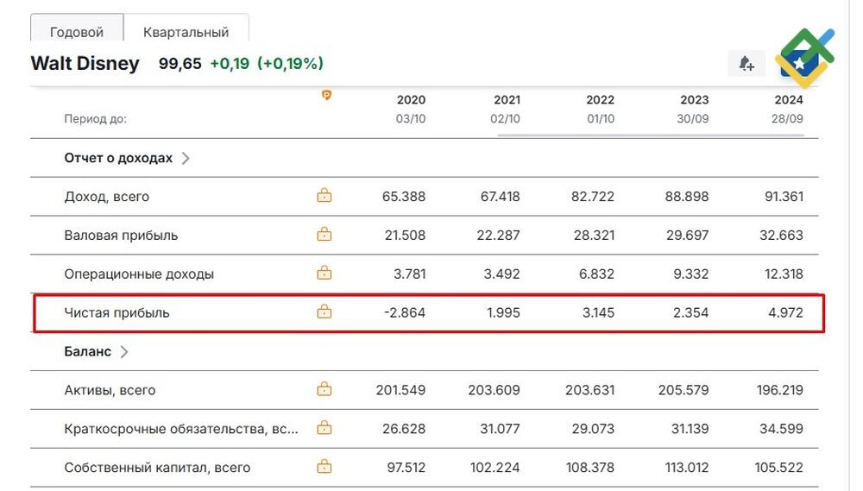863x491 pixels.
Task: Click the Активы, всего row label
Action: pyautogui.click(x=110, y=390)
